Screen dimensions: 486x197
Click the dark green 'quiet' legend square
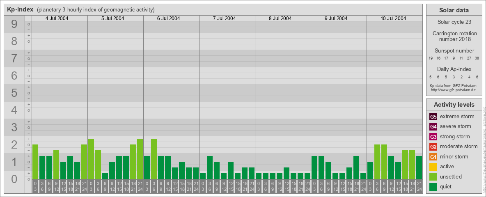[x=433, y=186]
